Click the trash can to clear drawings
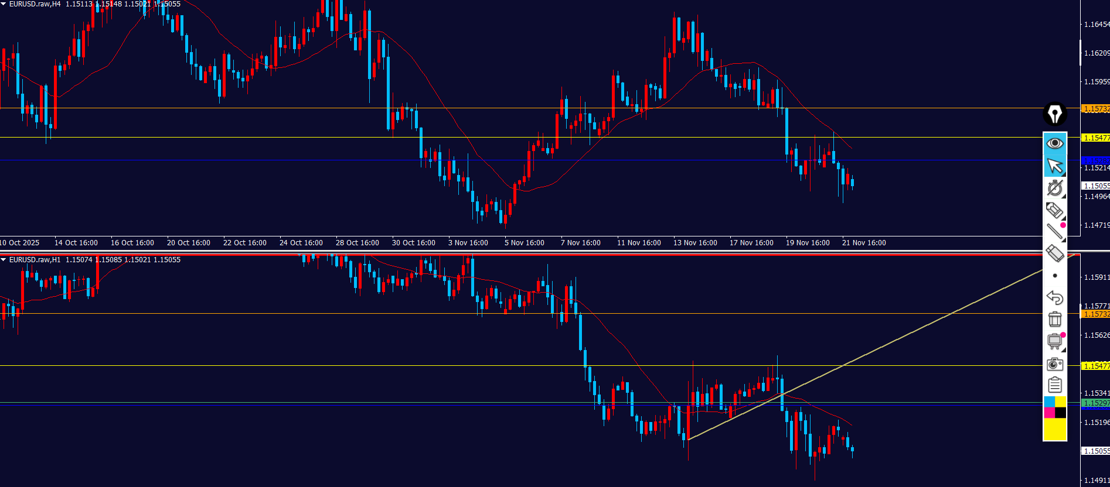The height and width of the screenshot is (487, 1110). [x=1055, y=319]
